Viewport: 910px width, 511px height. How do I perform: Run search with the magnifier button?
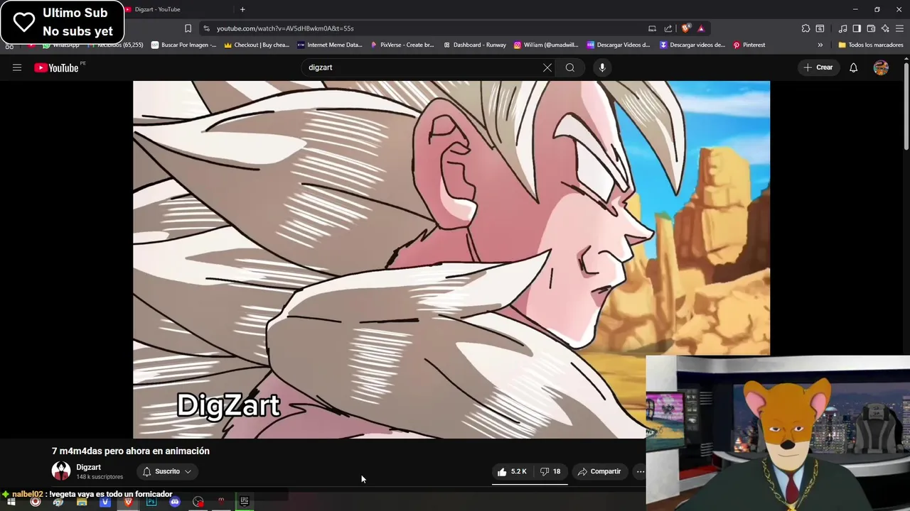coord(570,67)
